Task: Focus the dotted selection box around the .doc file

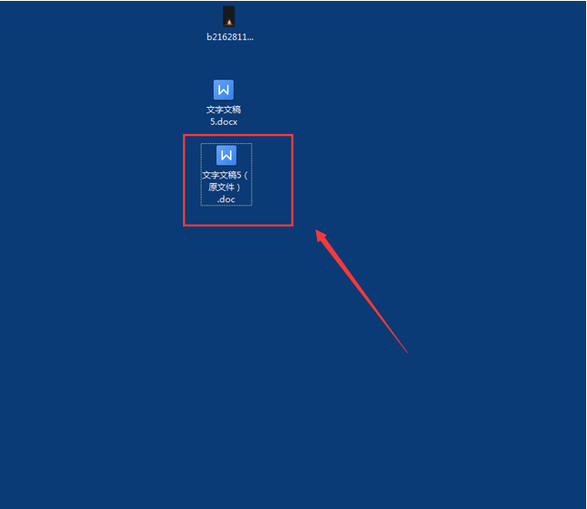Action: click(226, 175)
